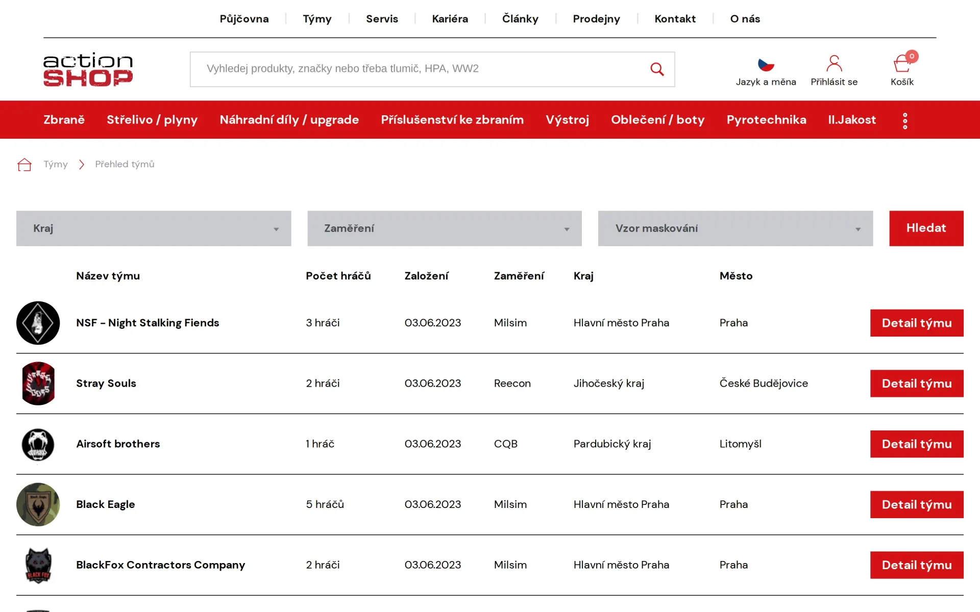Open the three-dot more categories menu
Image resolution: width=980 pixels, height=612 pixels.
[905, 121]
